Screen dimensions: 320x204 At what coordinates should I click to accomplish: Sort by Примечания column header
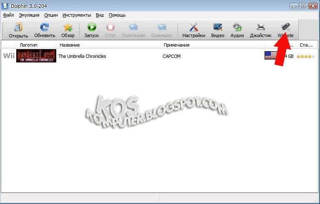click(x=212, y=45)
